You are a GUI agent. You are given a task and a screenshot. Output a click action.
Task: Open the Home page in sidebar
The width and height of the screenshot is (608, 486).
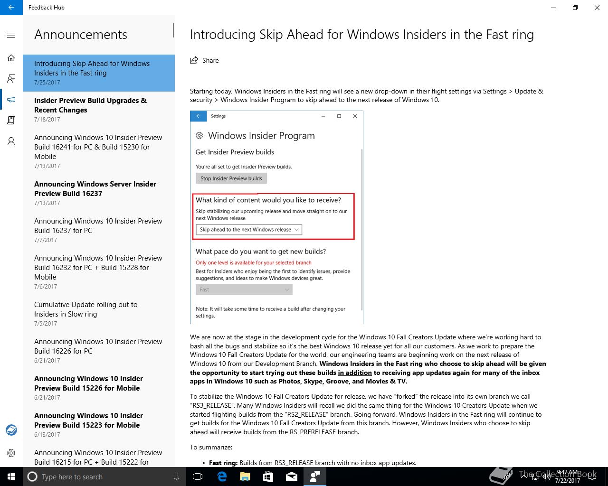pyautogui.click(x=11, y=58)
